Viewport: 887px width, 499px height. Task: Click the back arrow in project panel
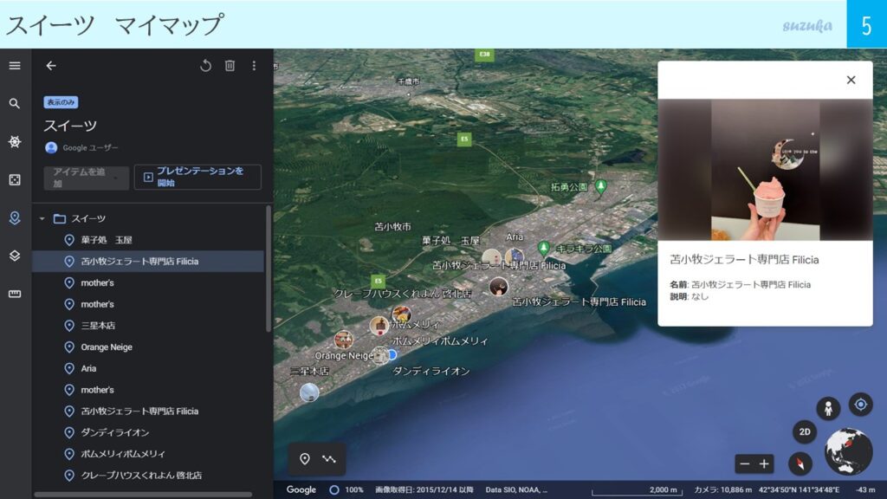(x=51, y=66)
